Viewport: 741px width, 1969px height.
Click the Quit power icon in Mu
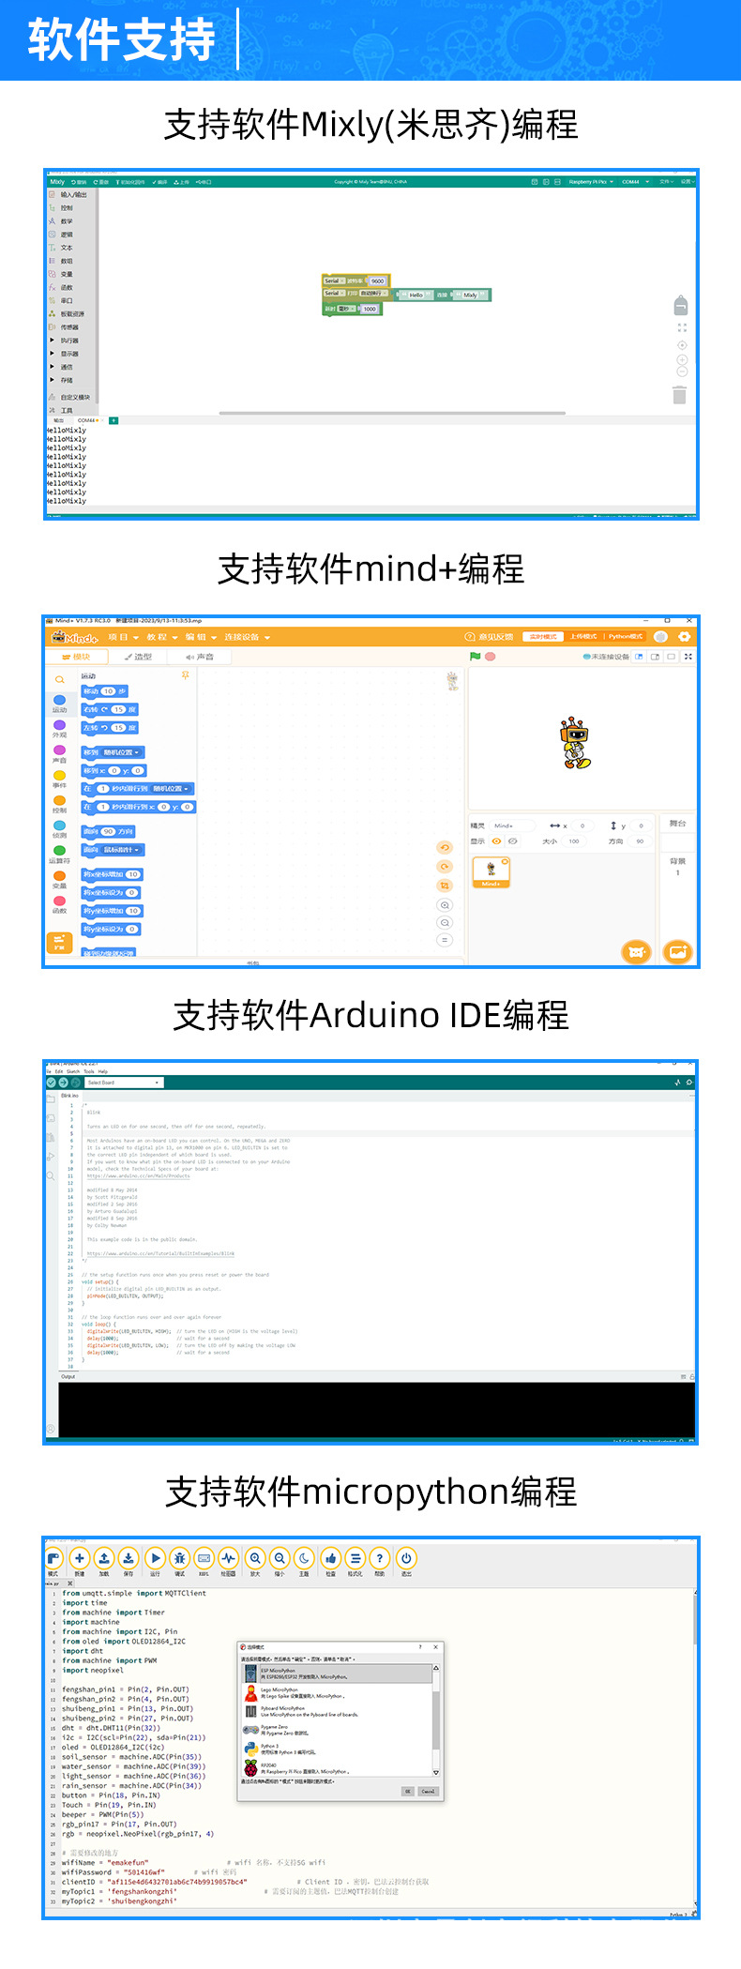point(406,1558)
